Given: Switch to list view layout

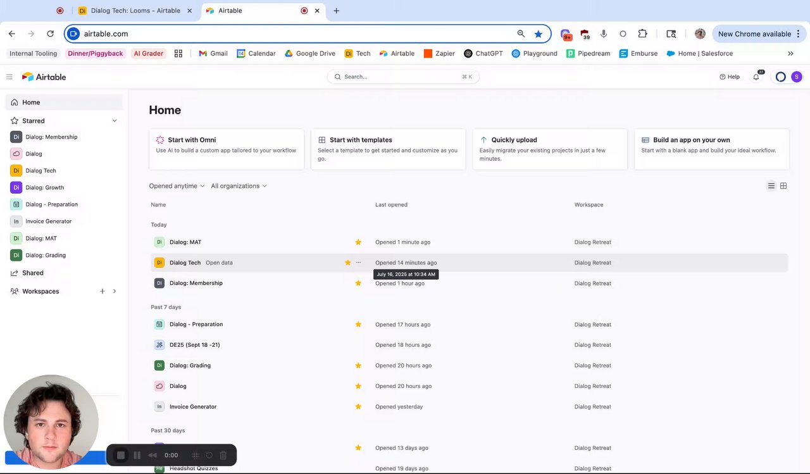Looking at the screenshot, I should click(x=771, y=186).
